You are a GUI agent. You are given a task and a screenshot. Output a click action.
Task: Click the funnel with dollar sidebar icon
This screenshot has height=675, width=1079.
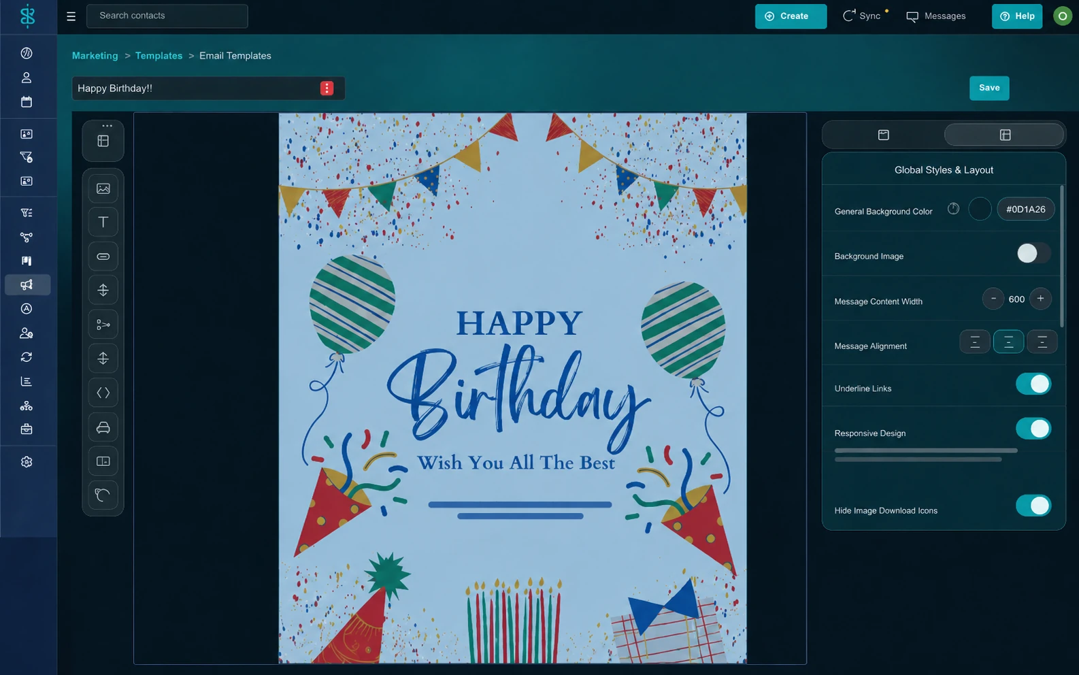(27, 157)
